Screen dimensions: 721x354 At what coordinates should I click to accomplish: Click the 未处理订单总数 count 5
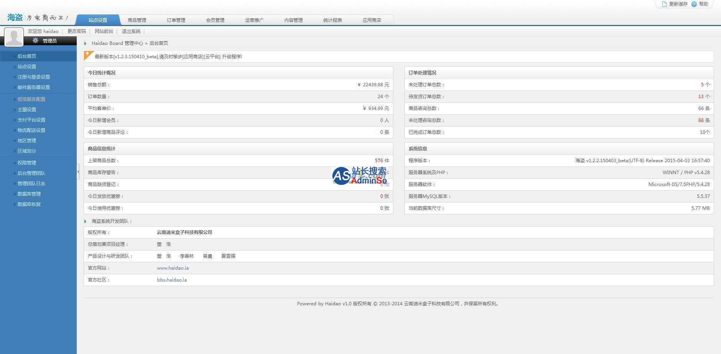pos(702,85)
